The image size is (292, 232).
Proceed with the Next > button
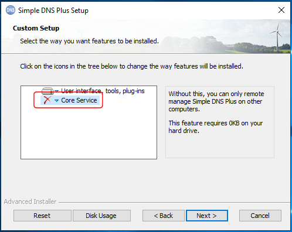click(x=207, y=216)
